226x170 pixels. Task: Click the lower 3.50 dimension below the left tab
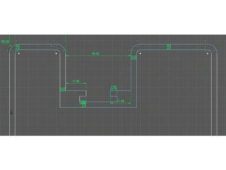click(82, 102)
